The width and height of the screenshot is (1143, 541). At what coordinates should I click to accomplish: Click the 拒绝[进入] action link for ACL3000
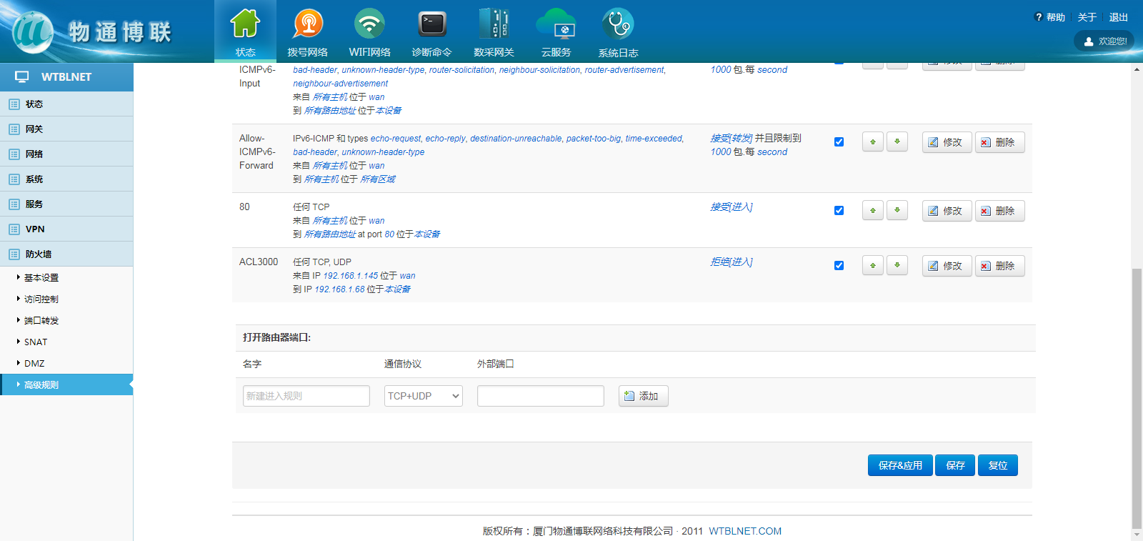click(732, 262)
